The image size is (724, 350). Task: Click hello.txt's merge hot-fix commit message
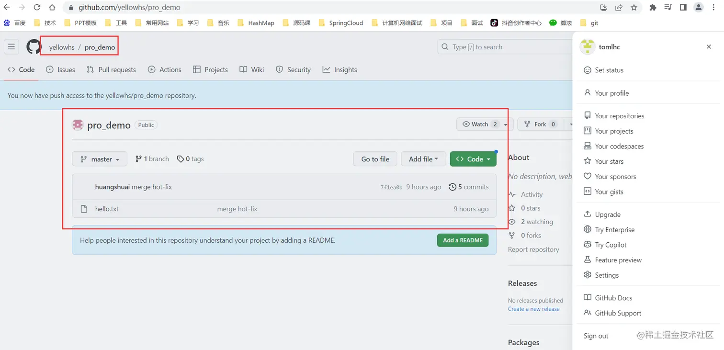(x=237, y=209)
